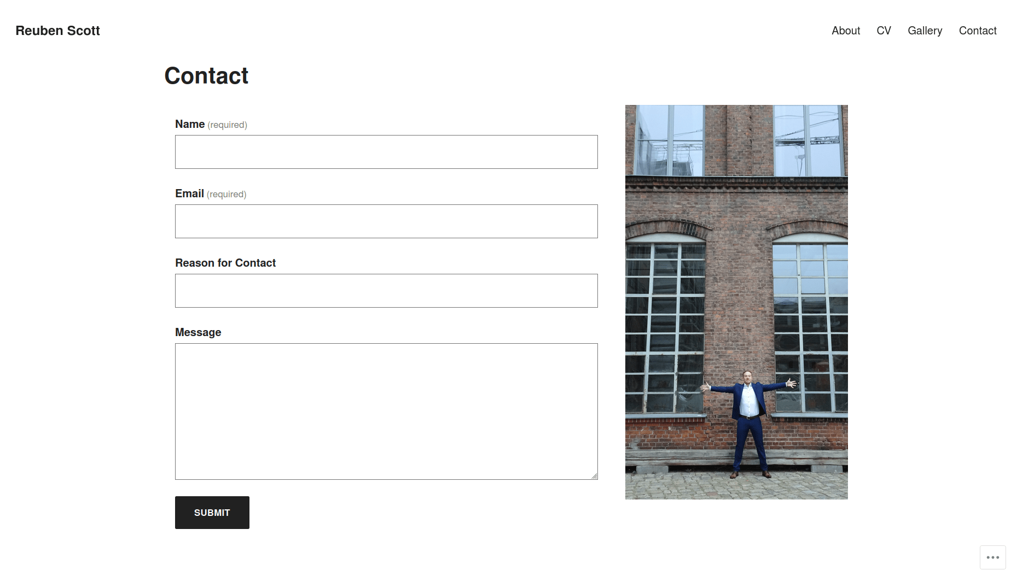Click the "(required)" text beside Email
This screenshot has width=1011, height=576.
226,195
